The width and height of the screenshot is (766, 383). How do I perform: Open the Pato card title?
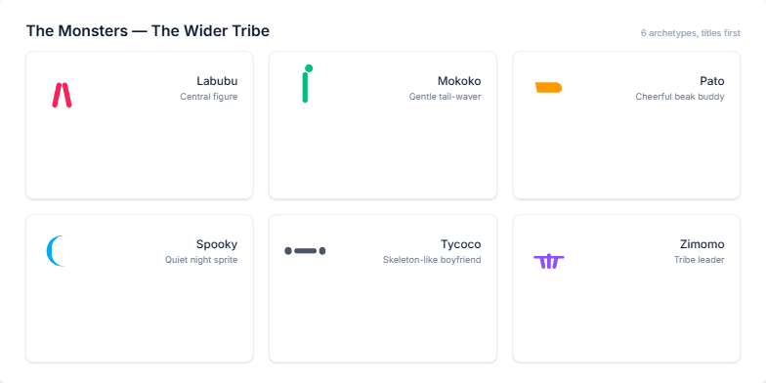point(712,81)
